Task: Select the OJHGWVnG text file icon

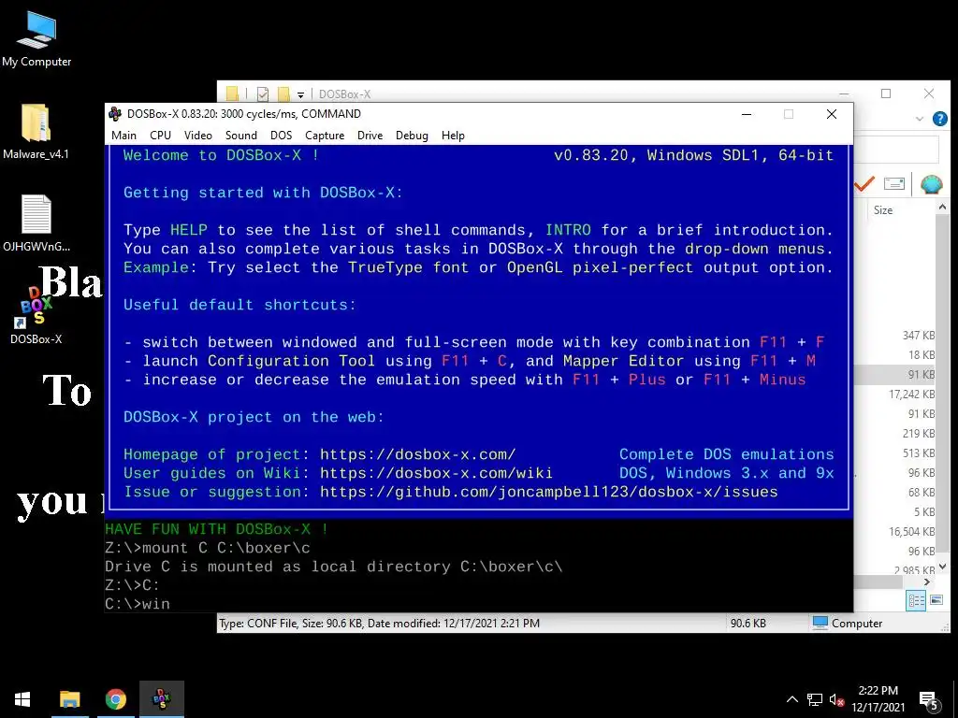Action: (36, 223)
